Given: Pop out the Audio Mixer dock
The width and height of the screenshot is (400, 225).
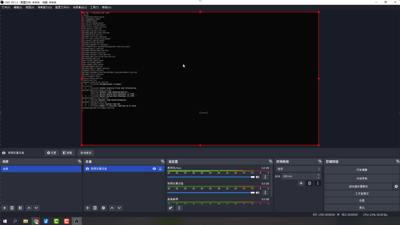Looking at the screenshot, I should pyautogui.click(x=270, y=161).
